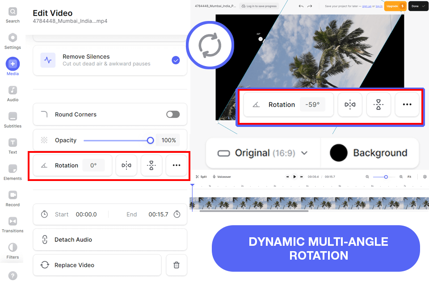
Task: Click the Rotation 0° input field
Action: (93, 165)
